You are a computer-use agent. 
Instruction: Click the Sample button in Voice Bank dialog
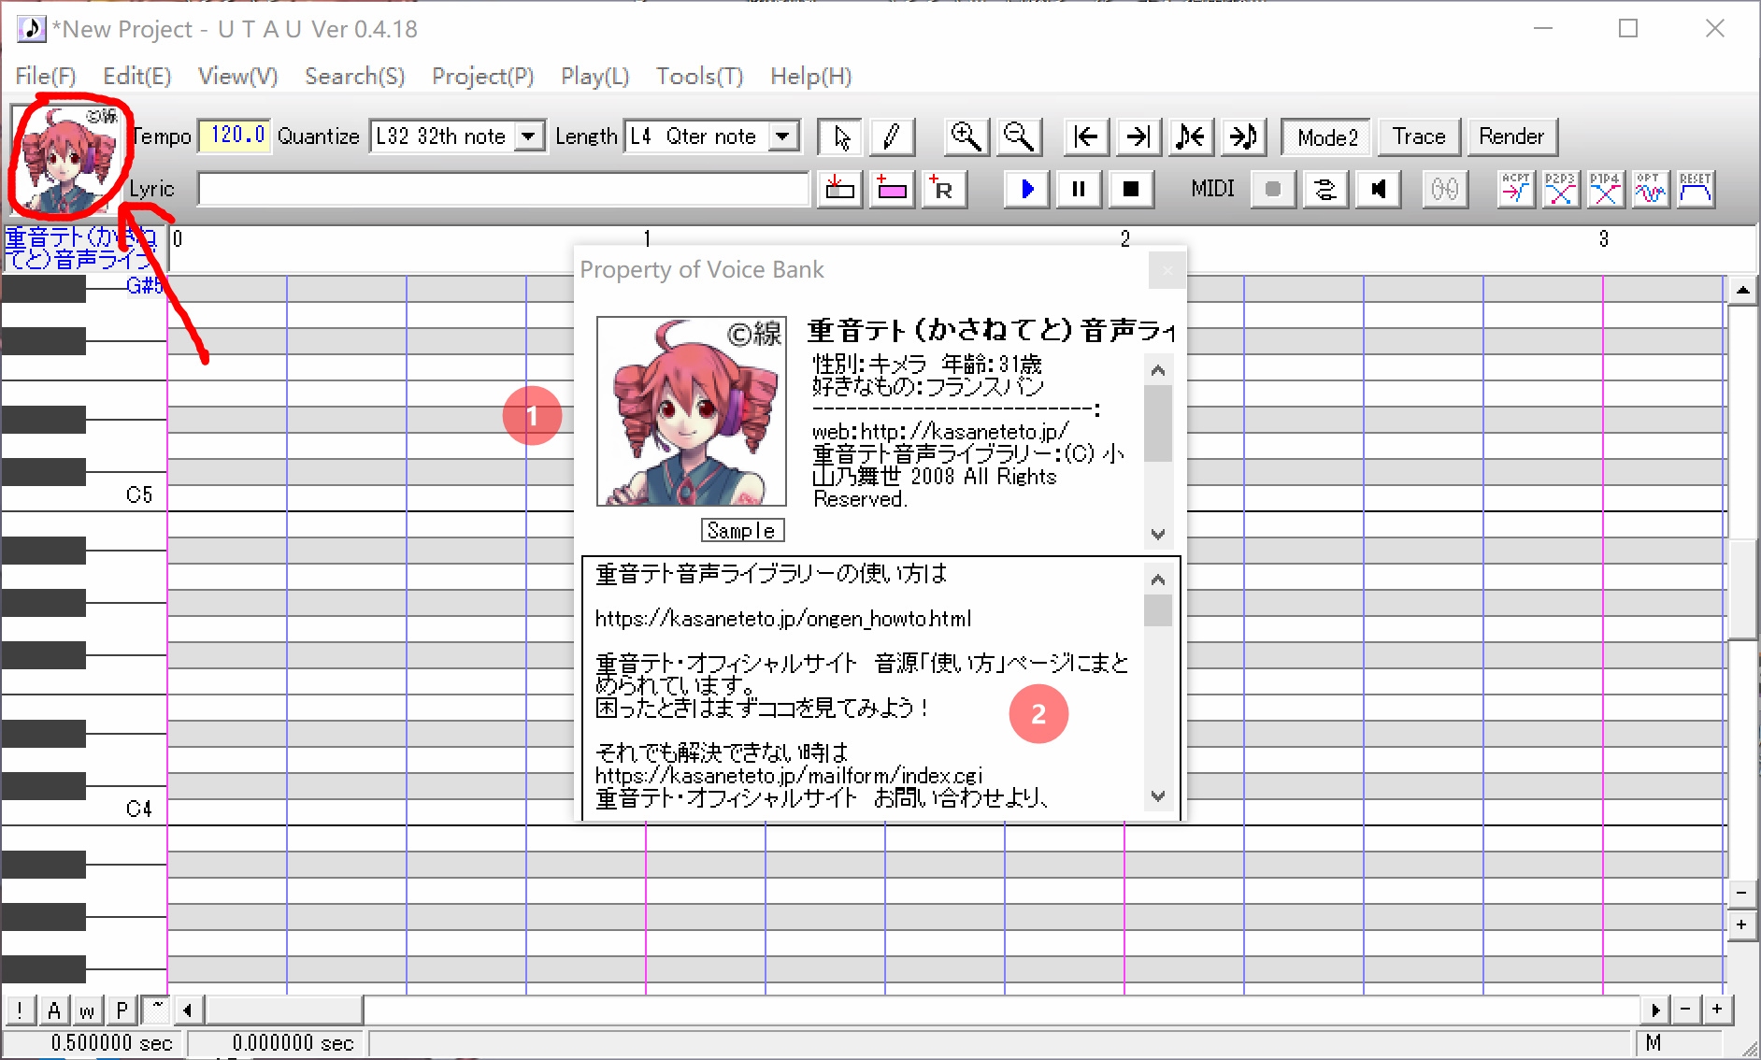point(742,531)
